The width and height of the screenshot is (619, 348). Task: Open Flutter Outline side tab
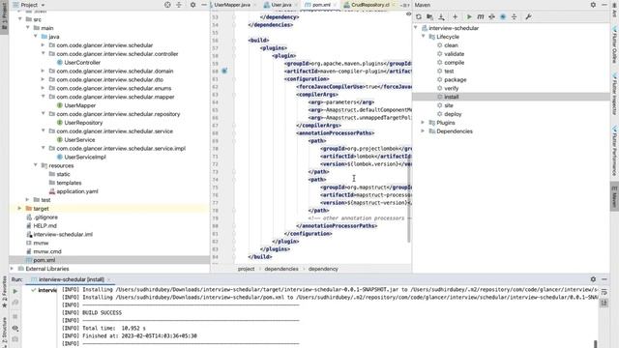click(615, 44)
